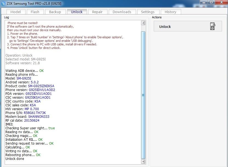Click 'Operation: Unlock' log line
The height and width of the screenshot is (167, 228).
click(x=19, y=55)
